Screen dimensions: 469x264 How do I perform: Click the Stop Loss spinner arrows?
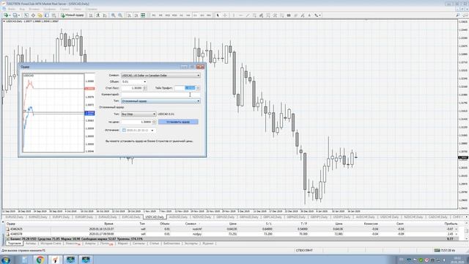click(x=145, y=88)
